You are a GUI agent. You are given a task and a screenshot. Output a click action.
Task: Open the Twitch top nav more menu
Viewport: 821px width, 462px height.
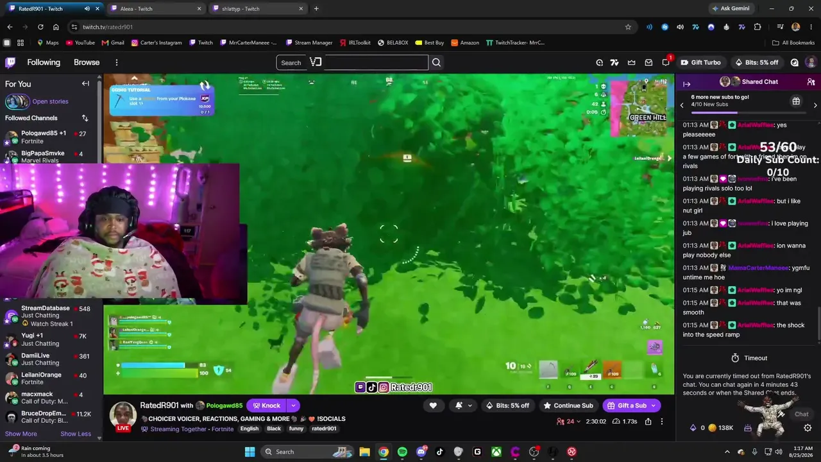click(117, 62)
